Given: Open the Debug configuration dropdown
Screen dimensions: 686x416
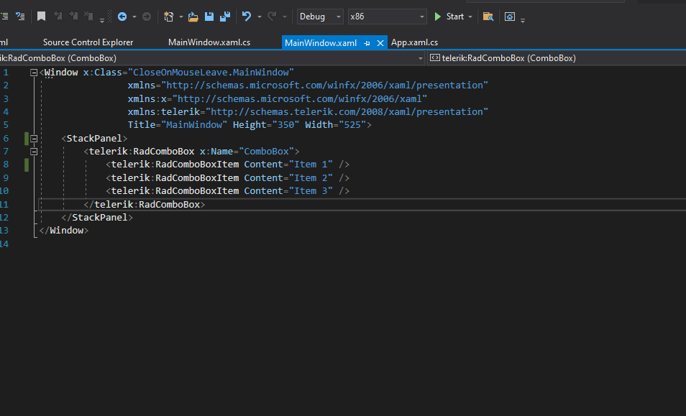Looking at the screenshot, I should pos(321,17).
